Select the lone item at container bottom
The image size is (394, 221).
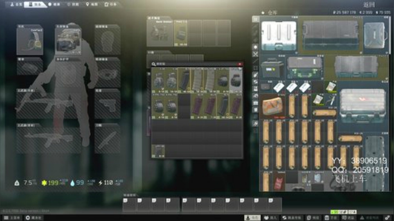point(158,151)
